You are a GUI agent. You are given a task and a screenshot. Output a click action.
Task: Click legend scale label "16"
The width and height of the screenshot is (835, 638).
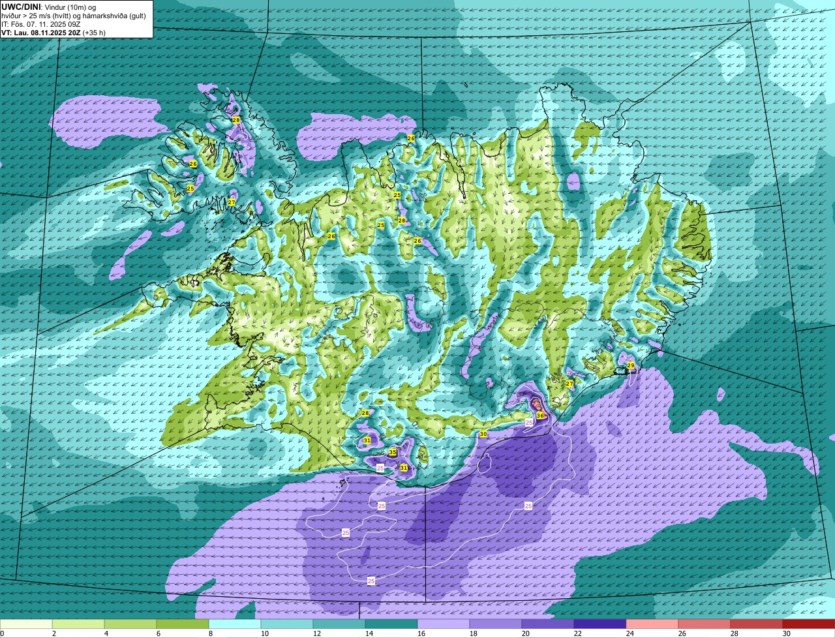coord(421,633)
